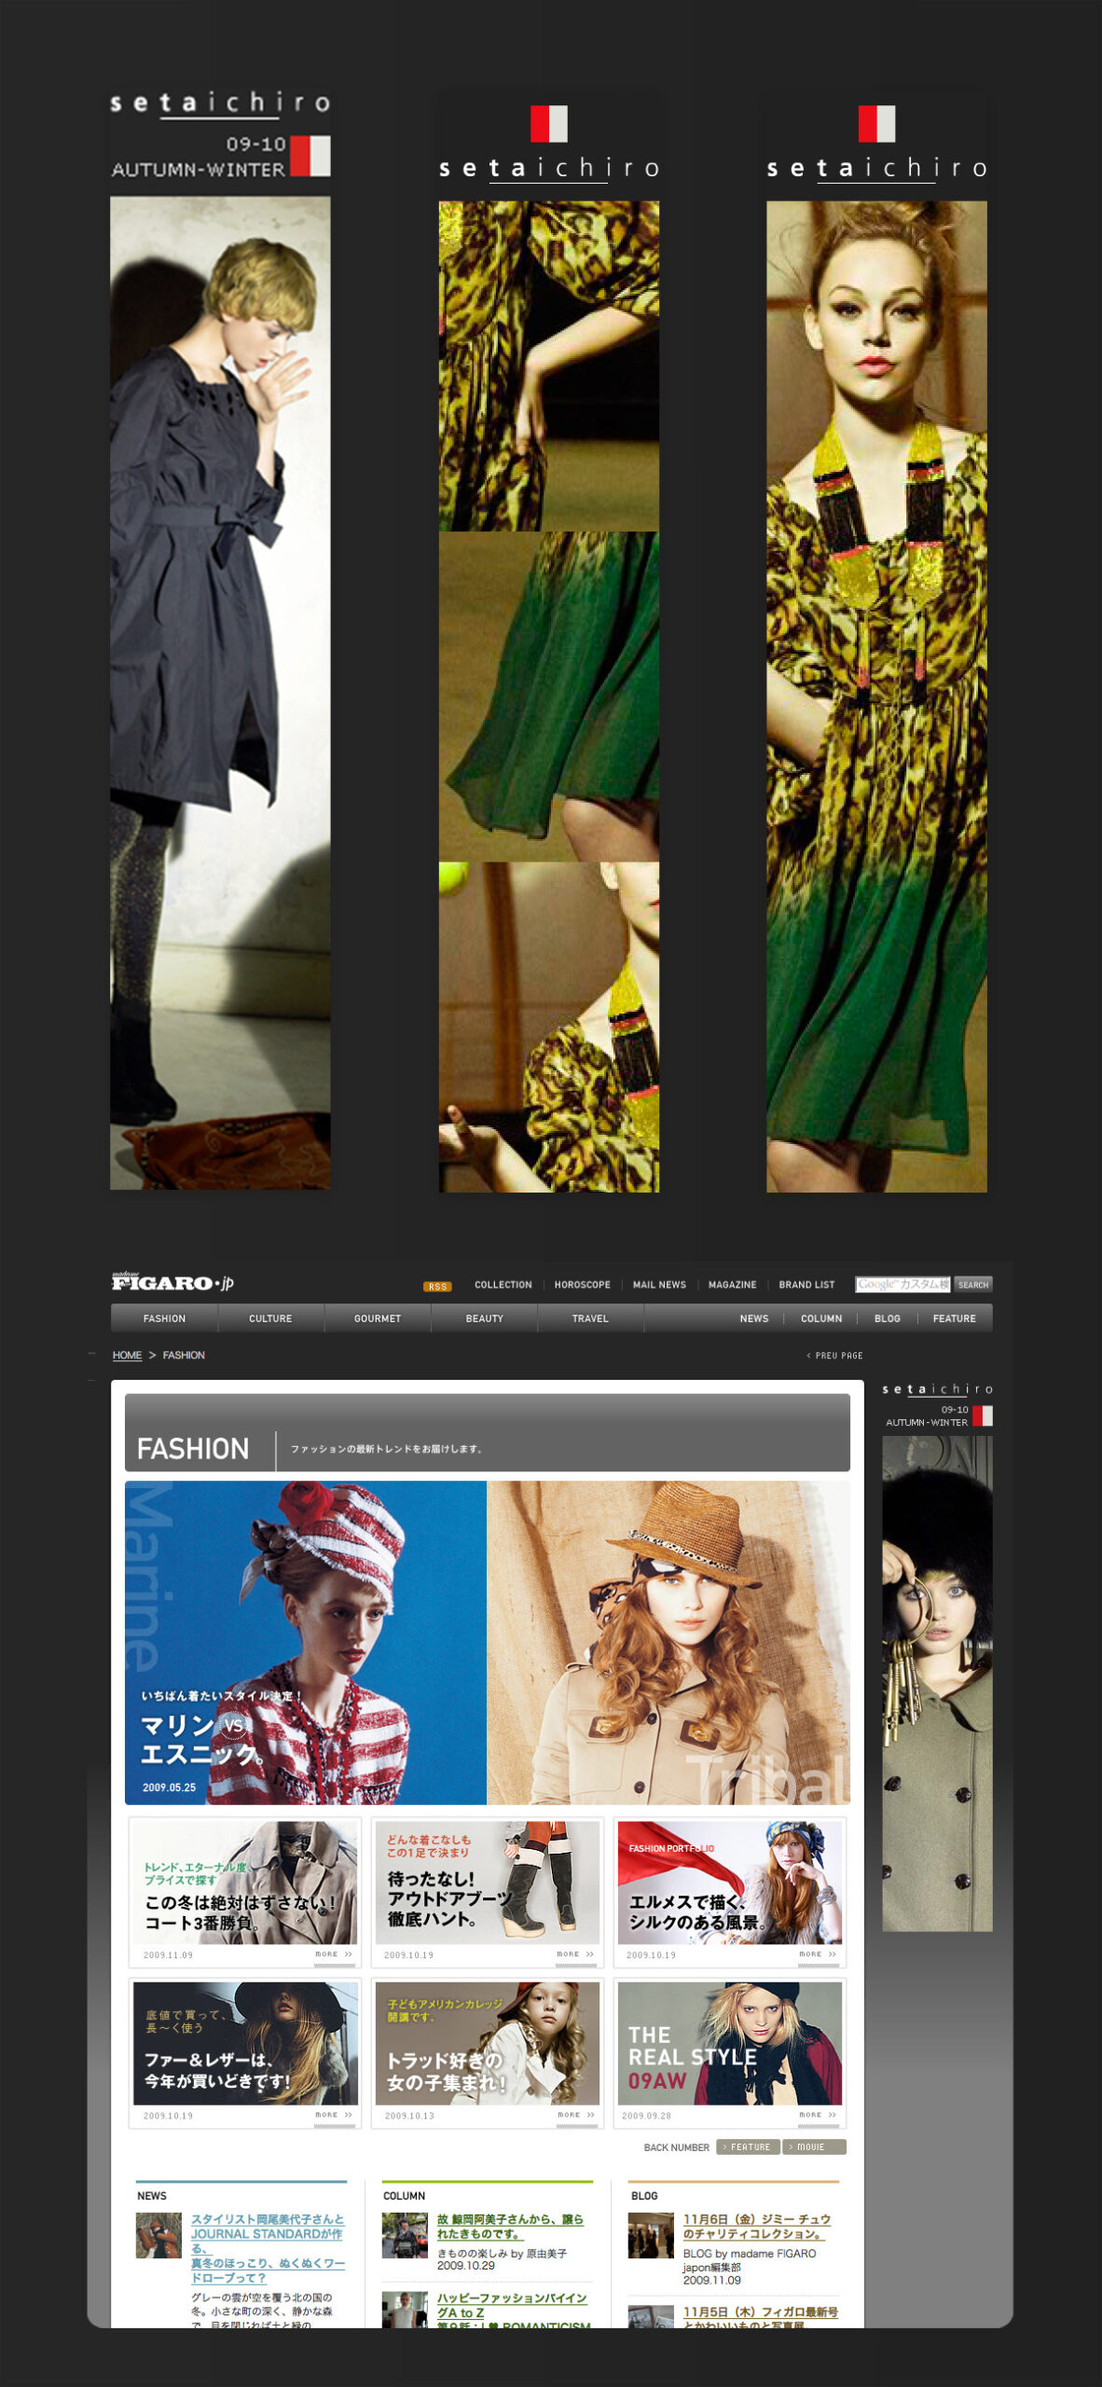Screen dimensions: 1102x2387
Task: Click the orange RSS feed badge
Action: tap(437, 1286)
